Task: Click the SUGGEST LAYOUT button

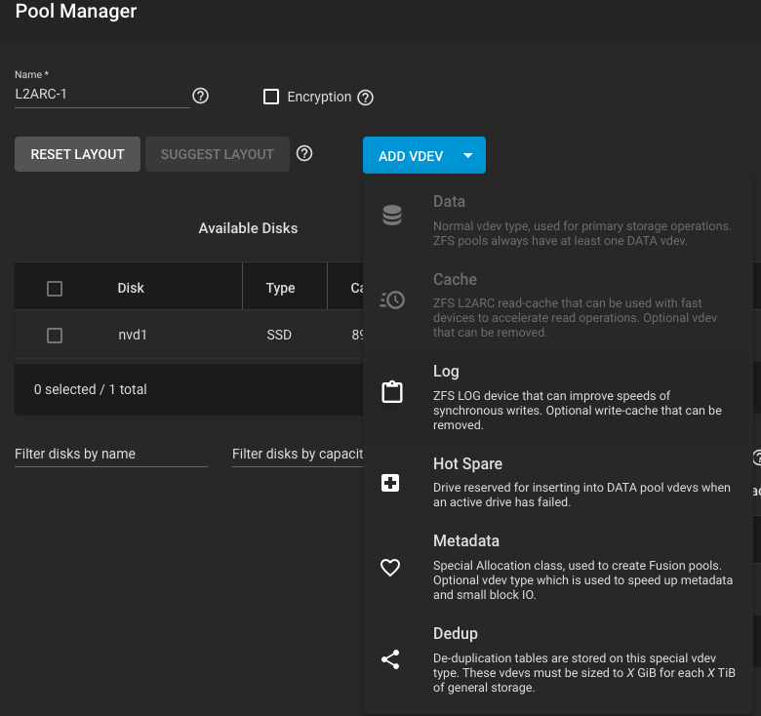Action: click(x=218, y=154)
